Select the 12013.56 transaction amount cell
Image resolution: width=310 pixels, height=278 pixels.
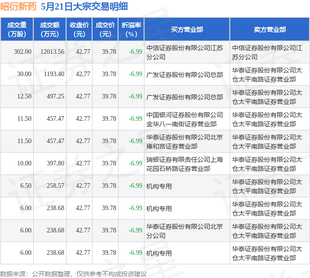(x=50, y=52)
